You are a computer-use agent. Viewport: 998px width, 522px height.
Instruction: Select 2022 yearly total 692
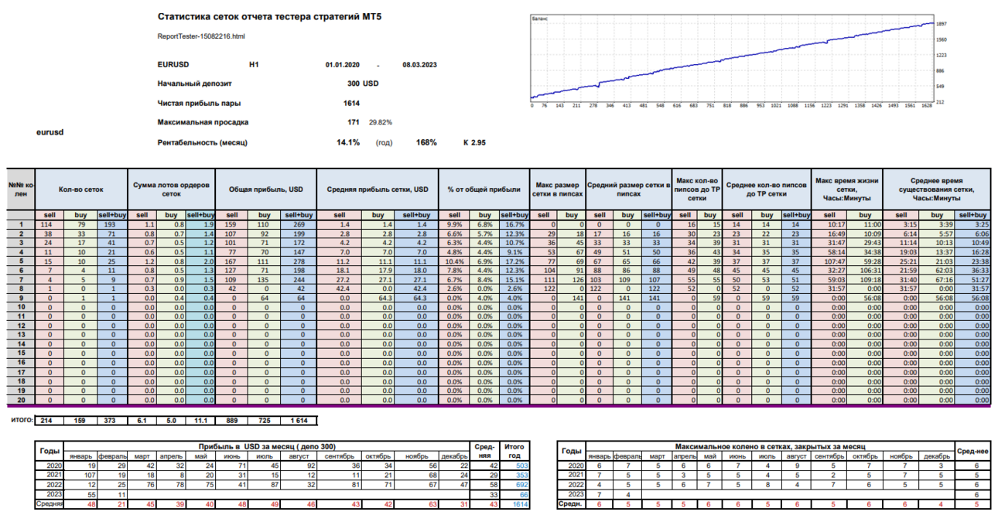pyautogui.click(x=514, y=485)
